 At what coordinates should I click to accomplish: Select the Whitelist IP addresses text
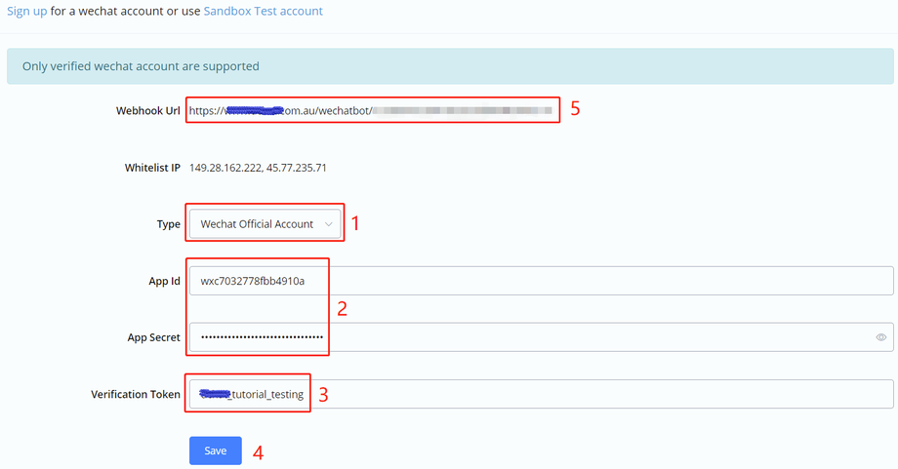point(258,168)
